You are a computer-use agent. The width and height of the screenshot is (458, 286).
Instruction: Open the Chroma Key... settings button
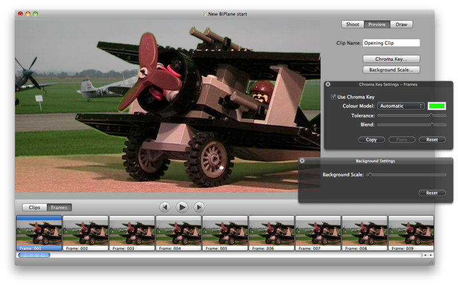[x=391, y=59]
